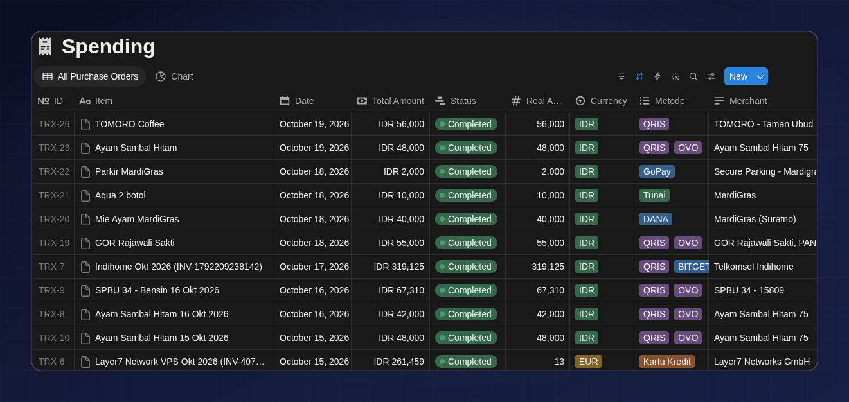Screen dimensions: 849x402
Task: Click Telkomsel Indihome merchant cell
Action: tap(763, 267)
